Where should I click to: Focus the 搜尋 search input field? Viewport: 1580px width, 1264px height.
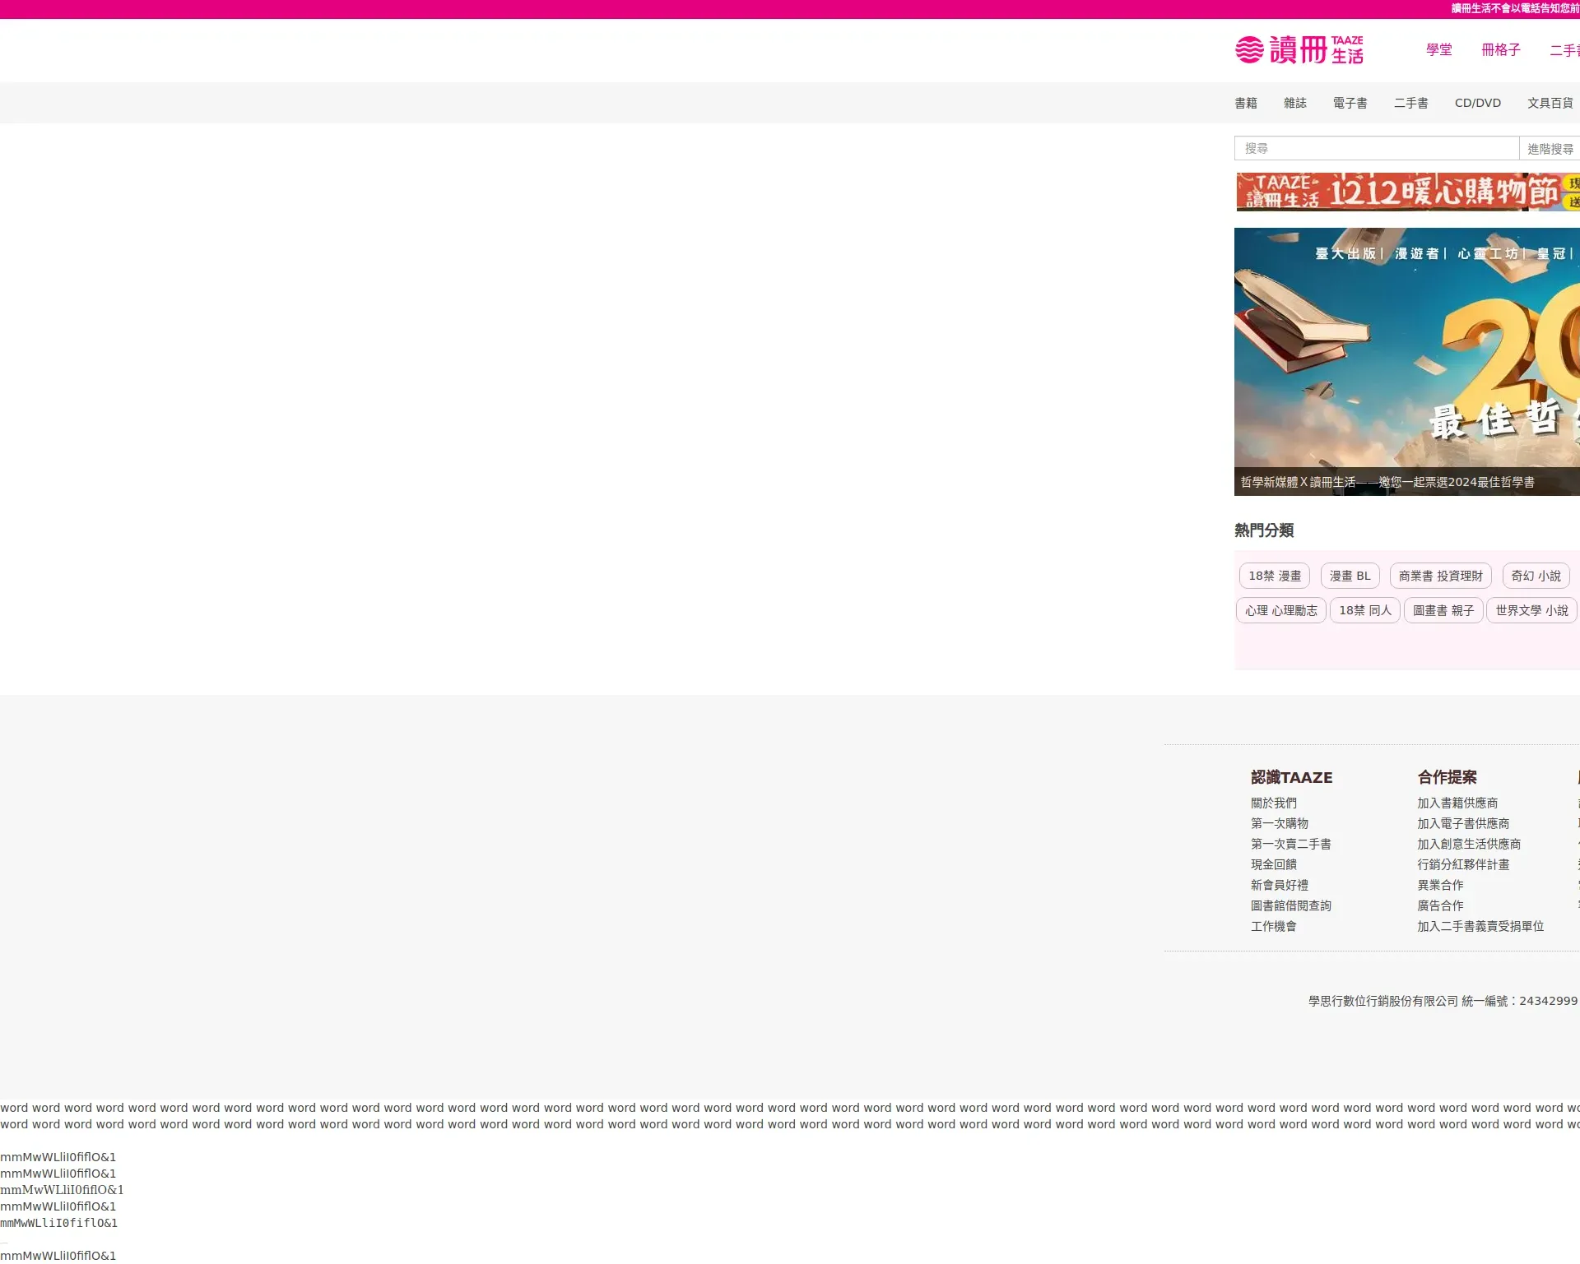1376,148
